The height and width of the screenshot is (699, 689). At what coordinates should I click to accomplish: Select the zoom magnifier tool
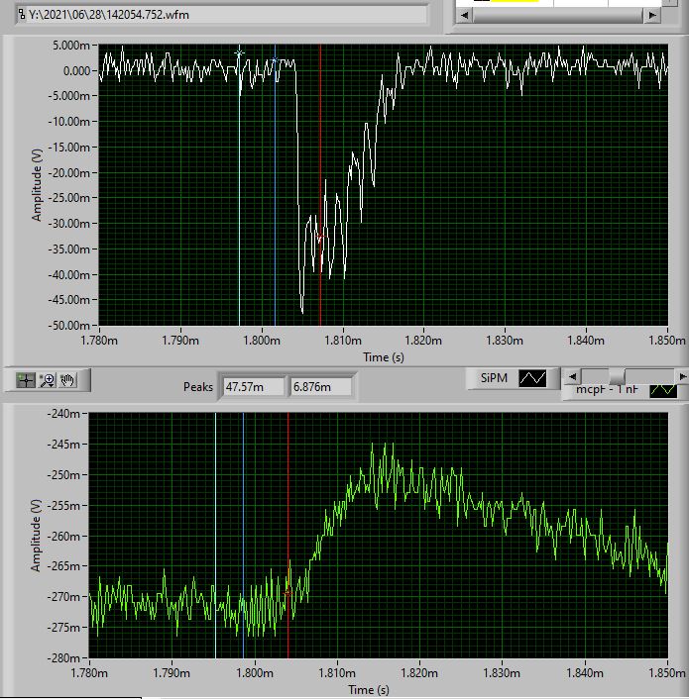click(x=48, y=379)
